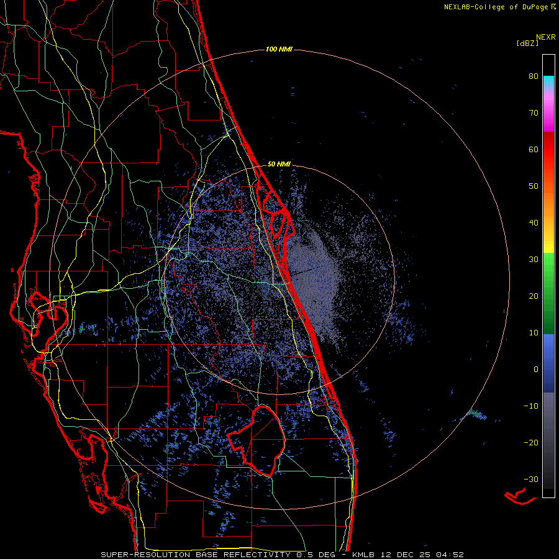Click the 0 value on dBZ scale
The image size is (559, 559).
tap(536, 370)
